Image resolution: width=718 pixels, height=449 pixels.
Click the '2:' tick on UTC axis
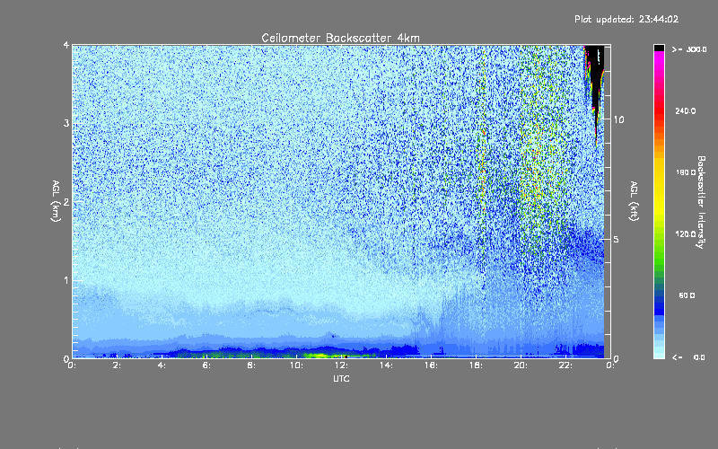[x=117, y=365]
